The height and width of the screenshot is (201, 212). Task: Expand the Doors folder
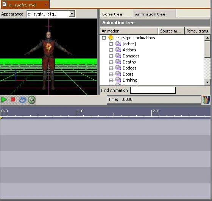coord(111,74)
